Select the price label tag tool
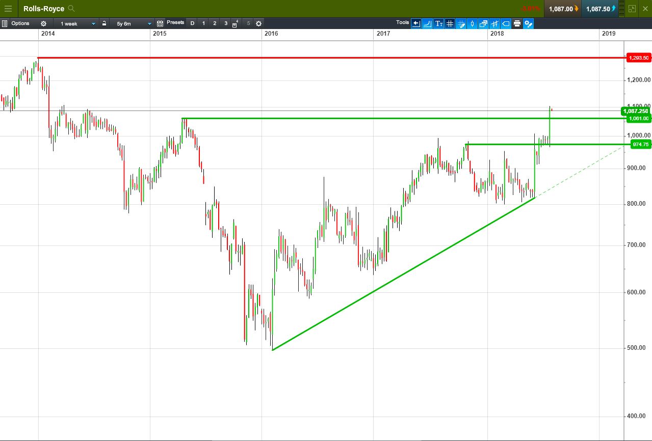Viewport: 652px width, 441px height. pos(506,23)
